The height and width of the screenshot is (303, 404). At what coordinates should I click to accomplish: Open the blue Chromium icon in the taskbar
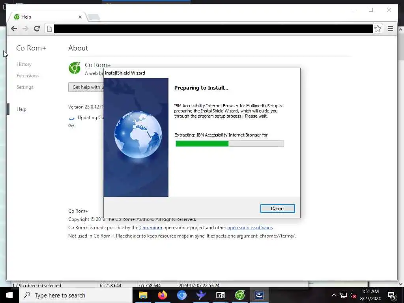[x=181, y=295]
